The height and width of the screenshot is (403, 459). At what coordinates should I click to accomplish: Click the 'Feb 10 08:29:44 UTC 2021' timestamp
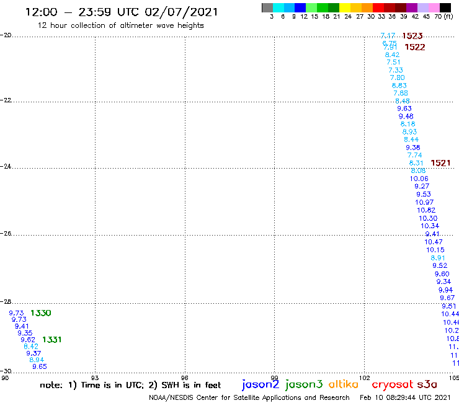pos(405,397)
